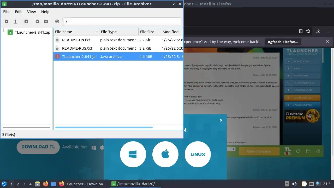Click the open archive upload-arrow icon
The width and height of the screenshot is (334, 188).
point(15,21)
